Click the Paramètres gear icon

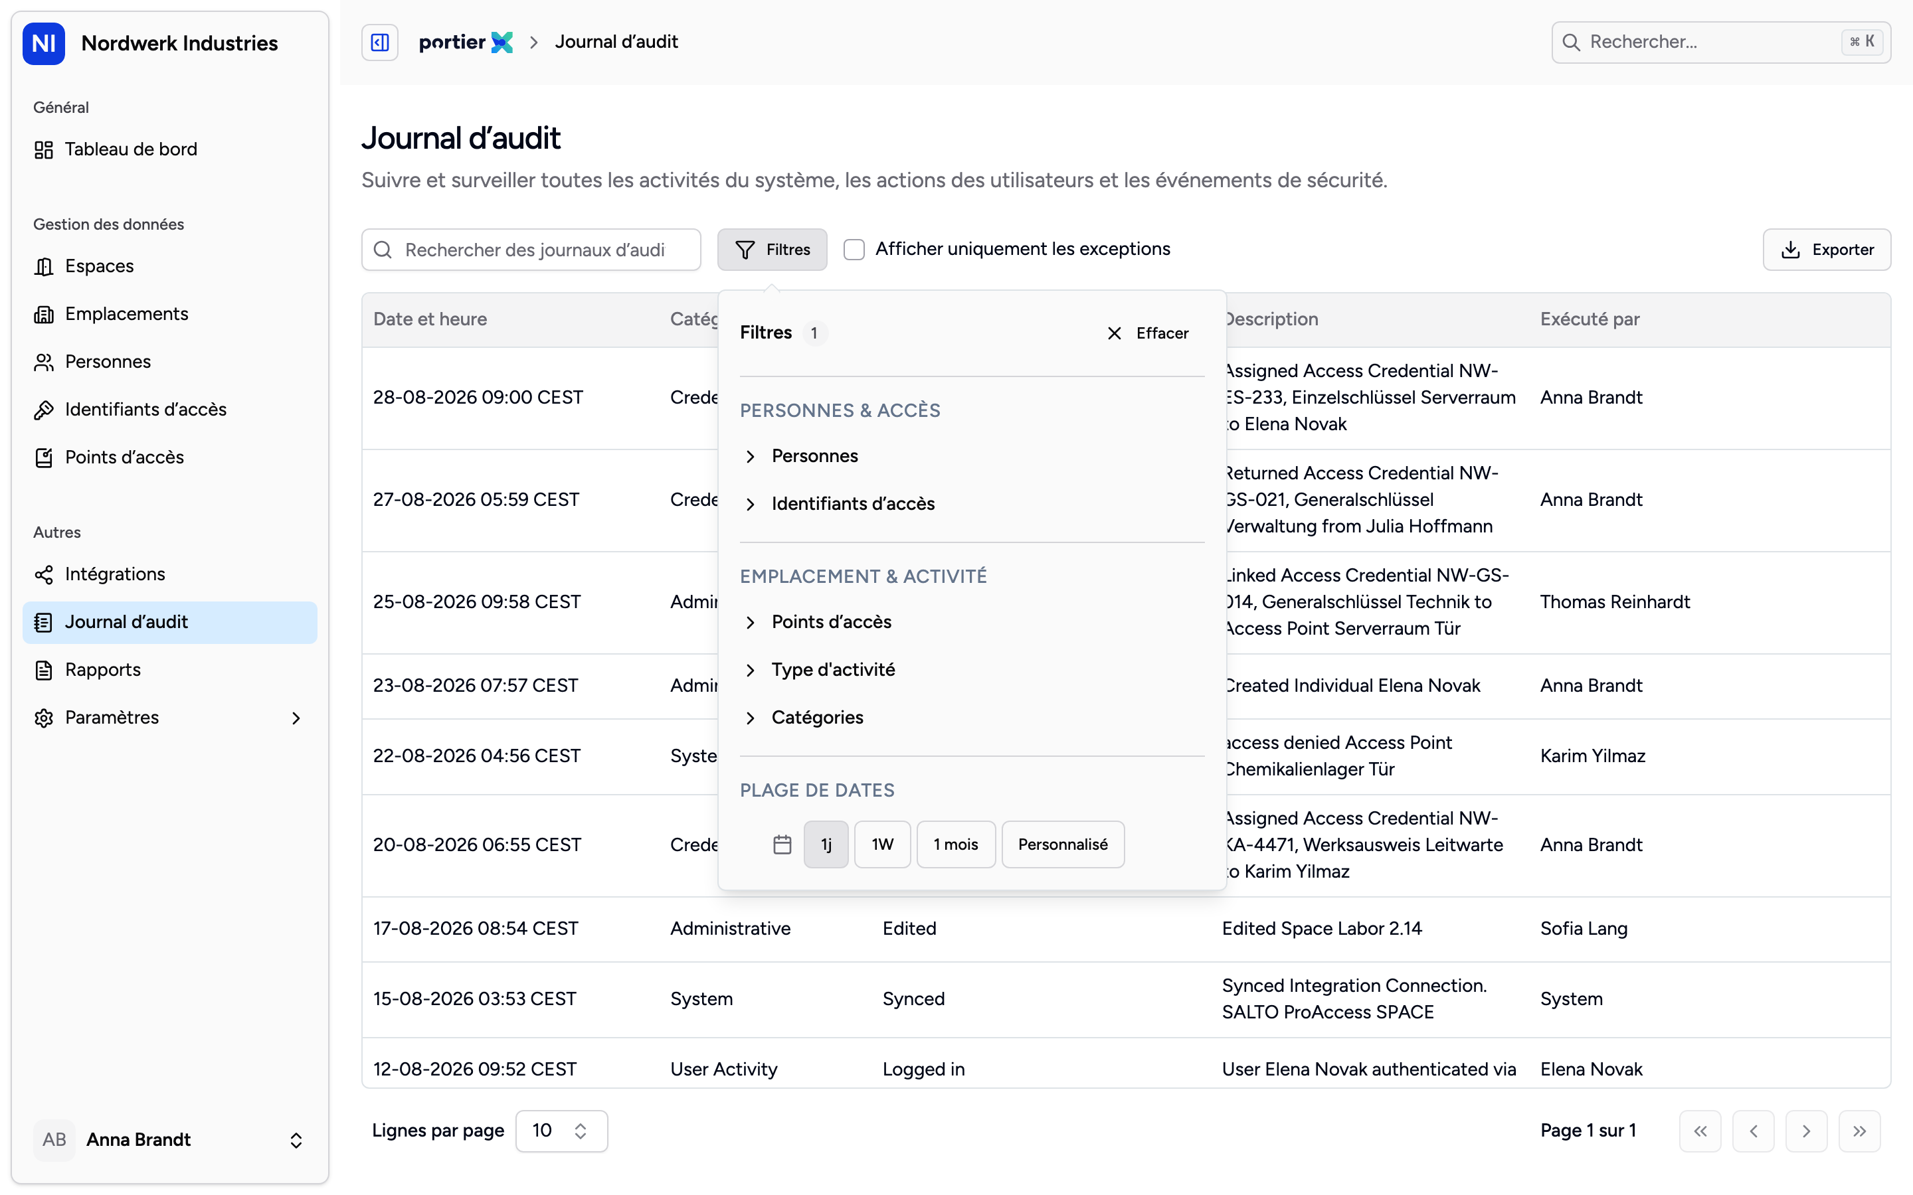(x=45, y=718)
